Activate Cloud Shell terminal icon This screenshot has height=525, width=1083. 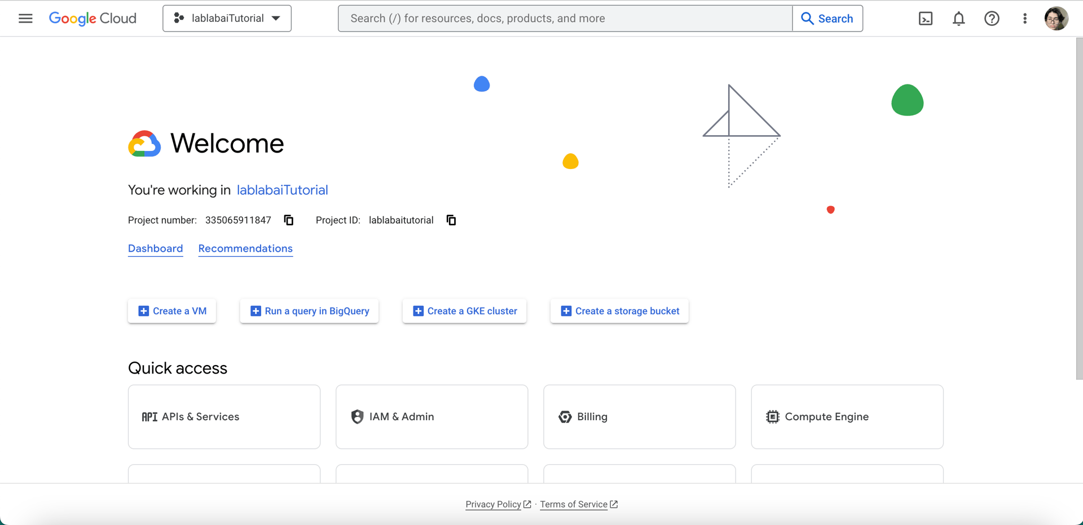pyautogui.click(x=926, y=19)
